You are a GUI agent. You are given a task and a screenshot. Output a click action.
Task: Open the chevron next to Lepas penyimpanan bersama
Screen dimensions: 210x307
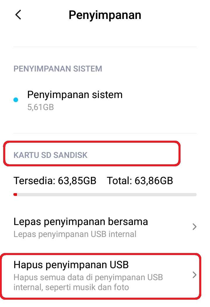pyautogui.click(x=194, y=227)
